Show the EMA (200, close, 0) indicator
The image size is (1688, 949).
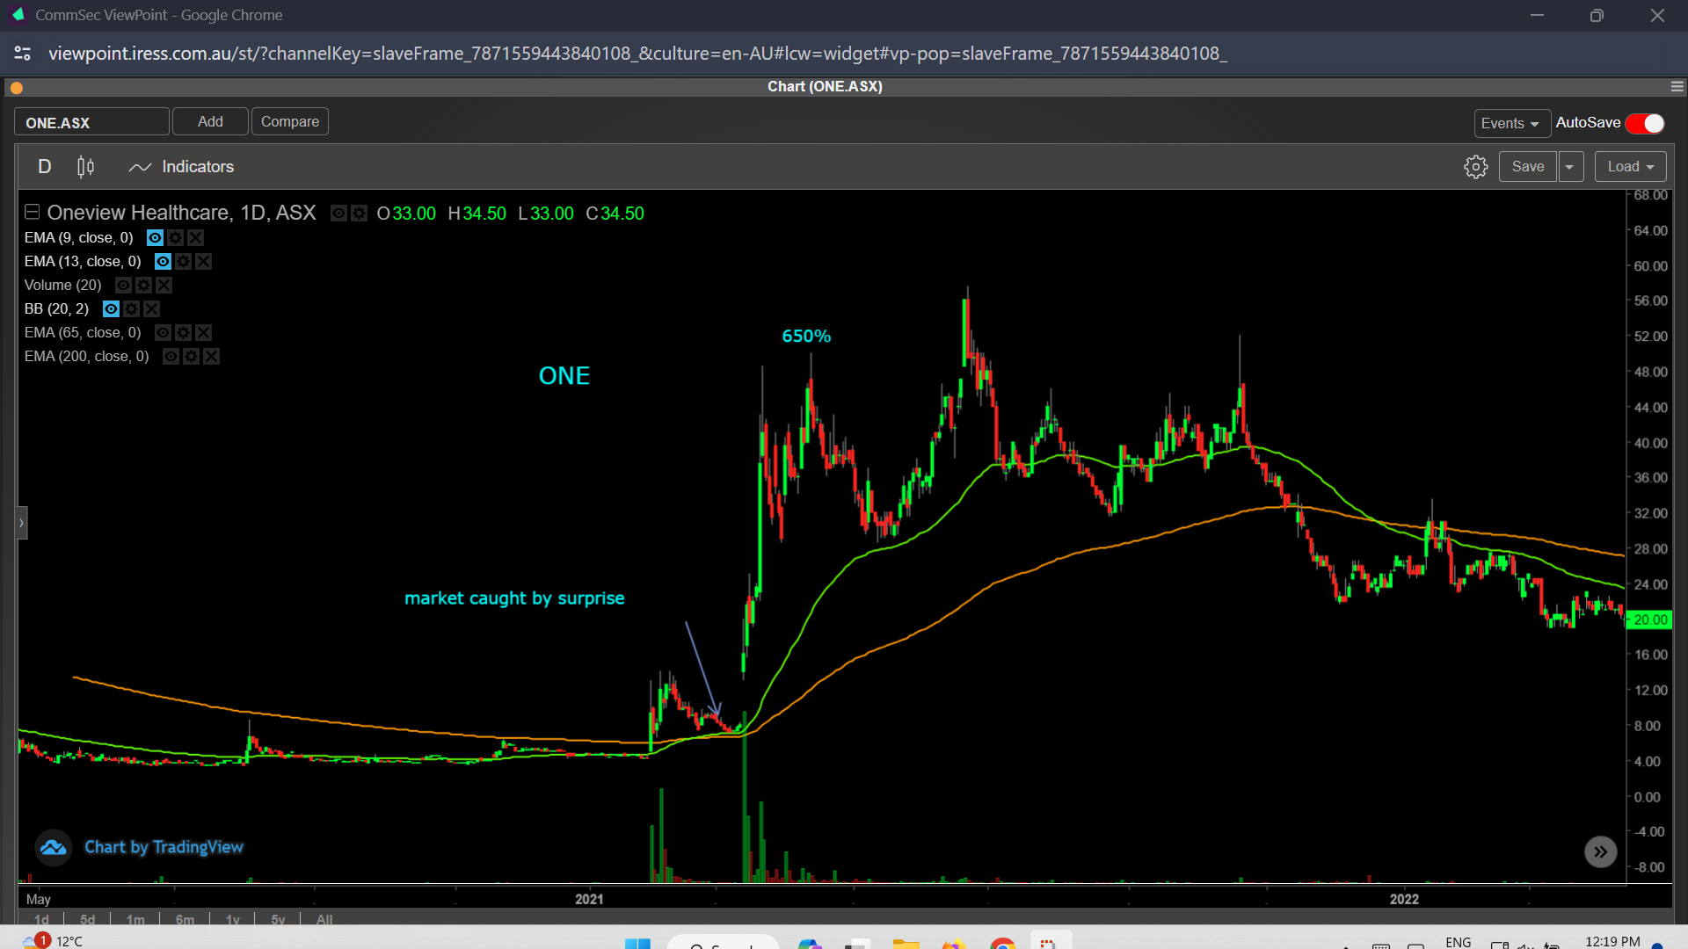point(171,356)
